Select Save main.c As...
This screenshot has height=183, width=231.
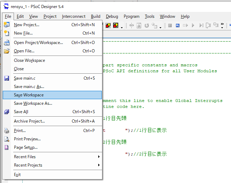[x=52, y=87]
